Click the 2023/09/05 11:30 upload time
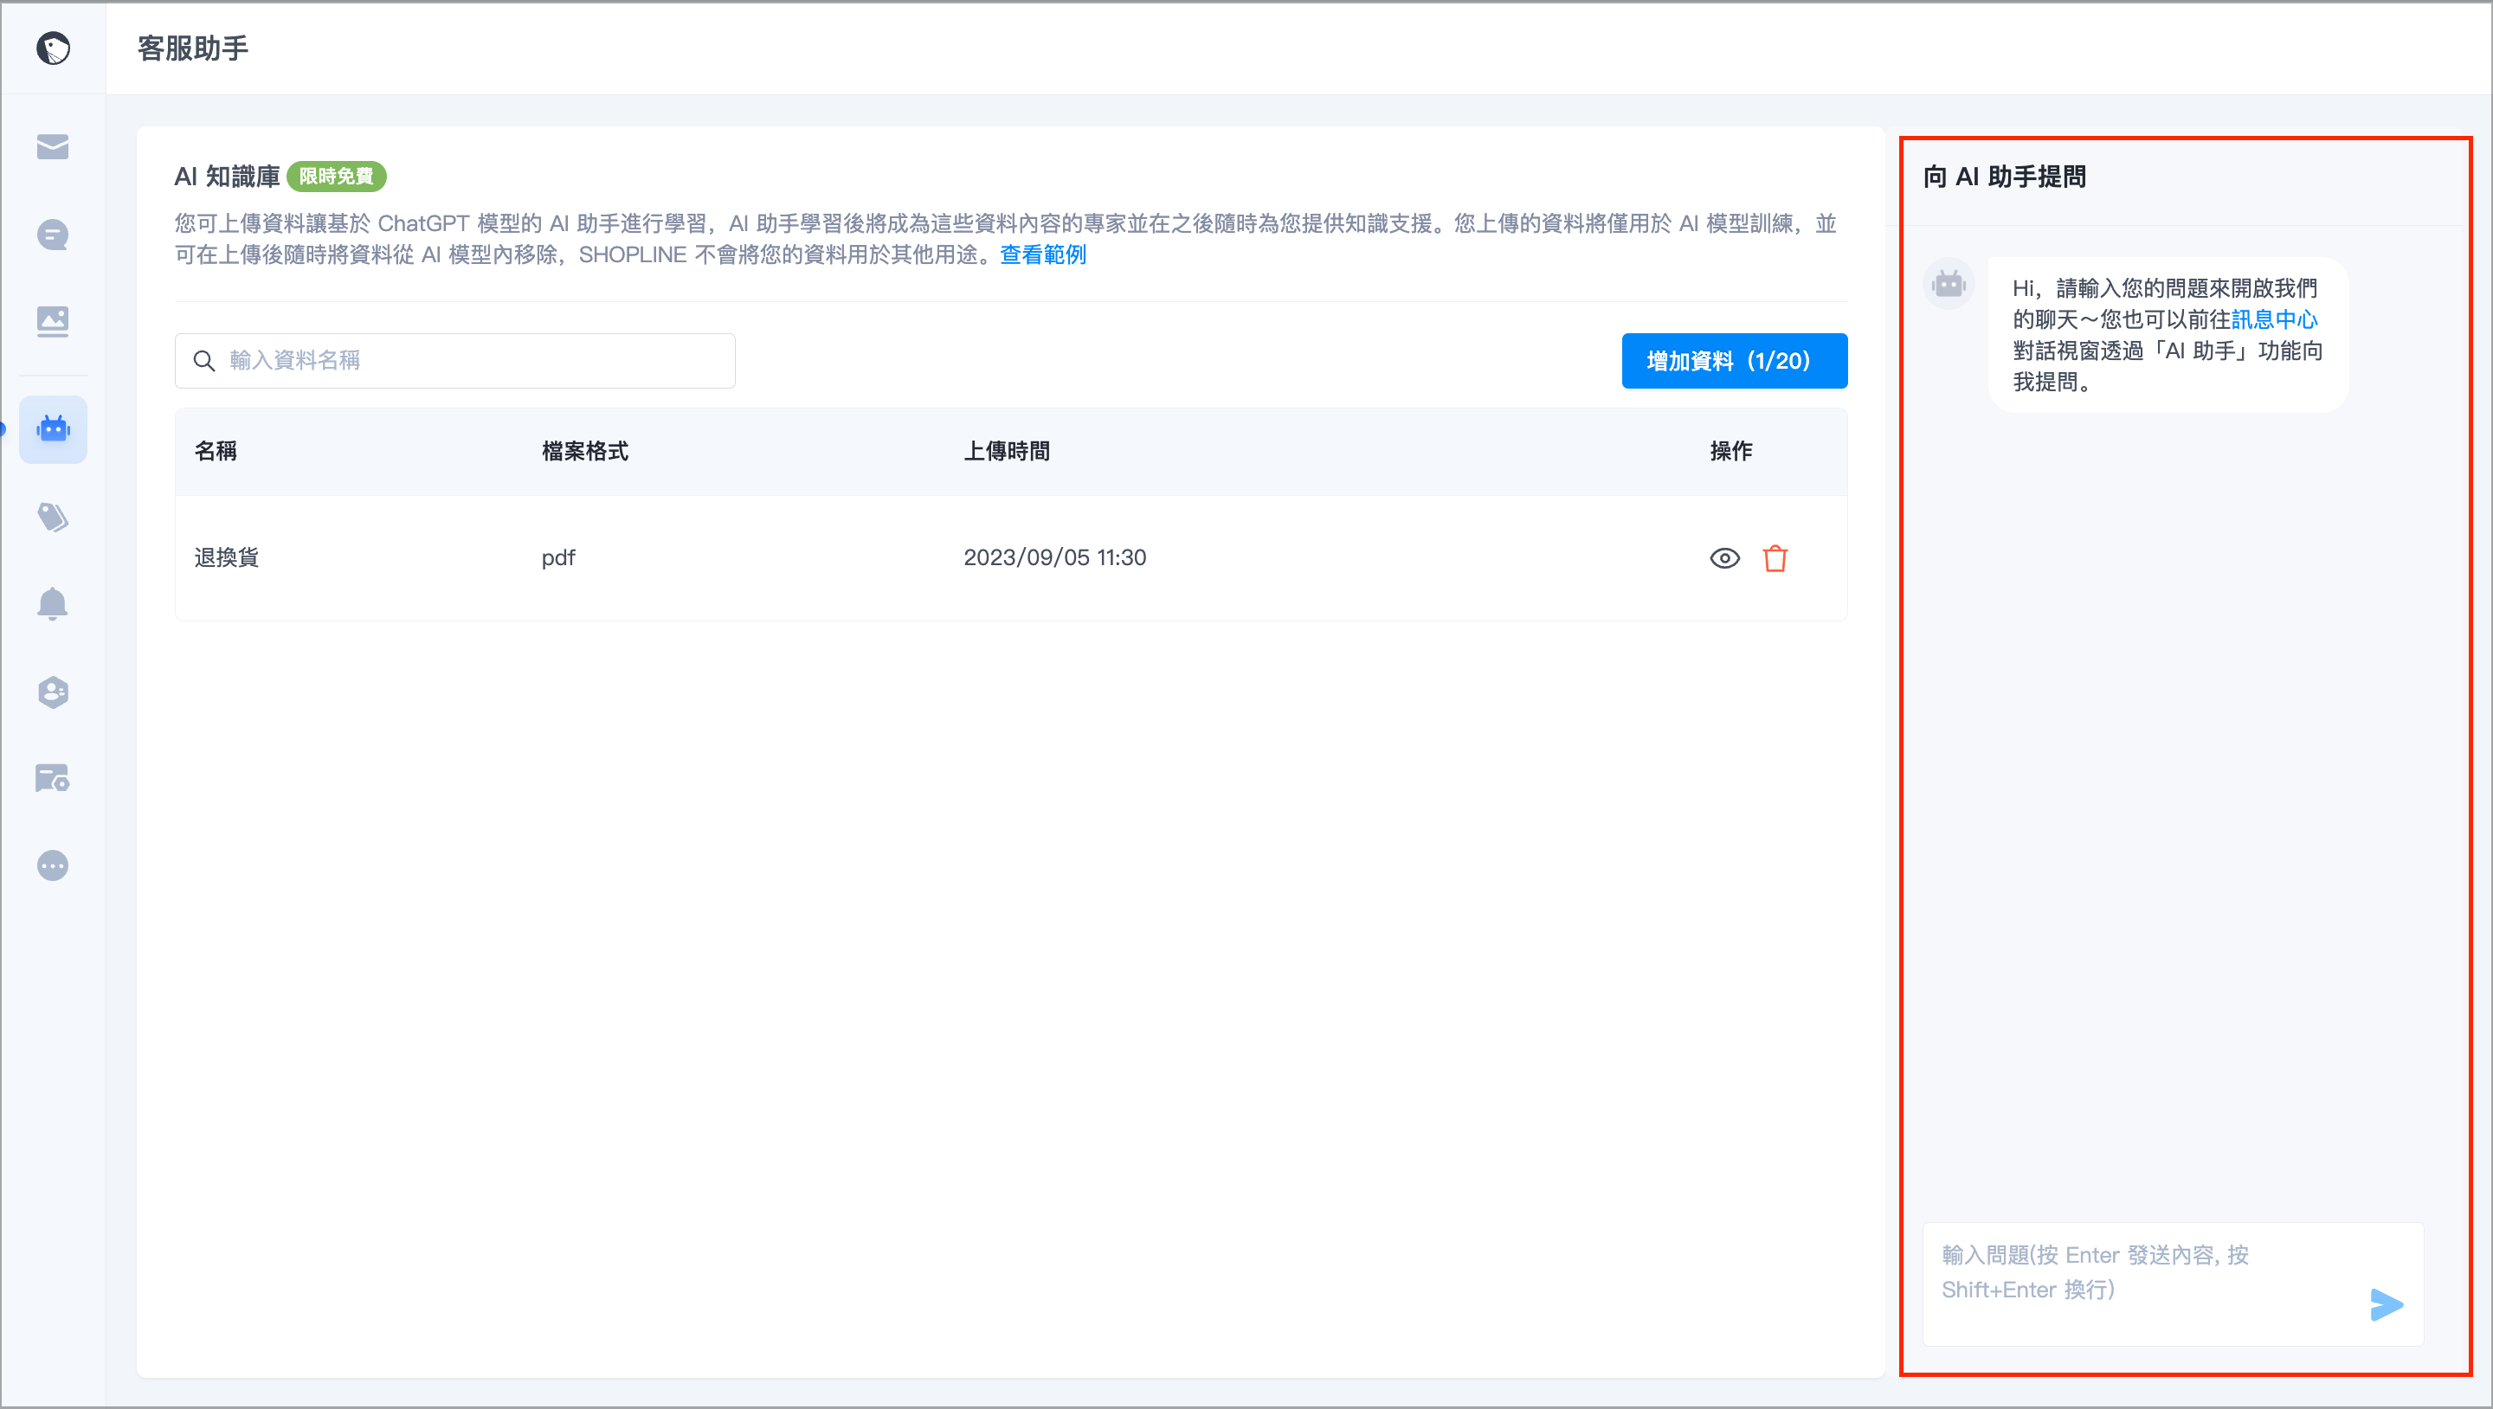2493x1409 pixels. point(1055,557)
